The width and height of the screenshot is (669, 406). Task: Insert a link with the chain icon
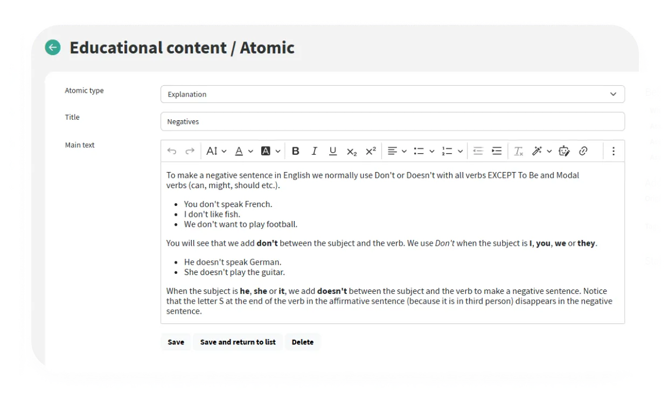tap(583, 151)
